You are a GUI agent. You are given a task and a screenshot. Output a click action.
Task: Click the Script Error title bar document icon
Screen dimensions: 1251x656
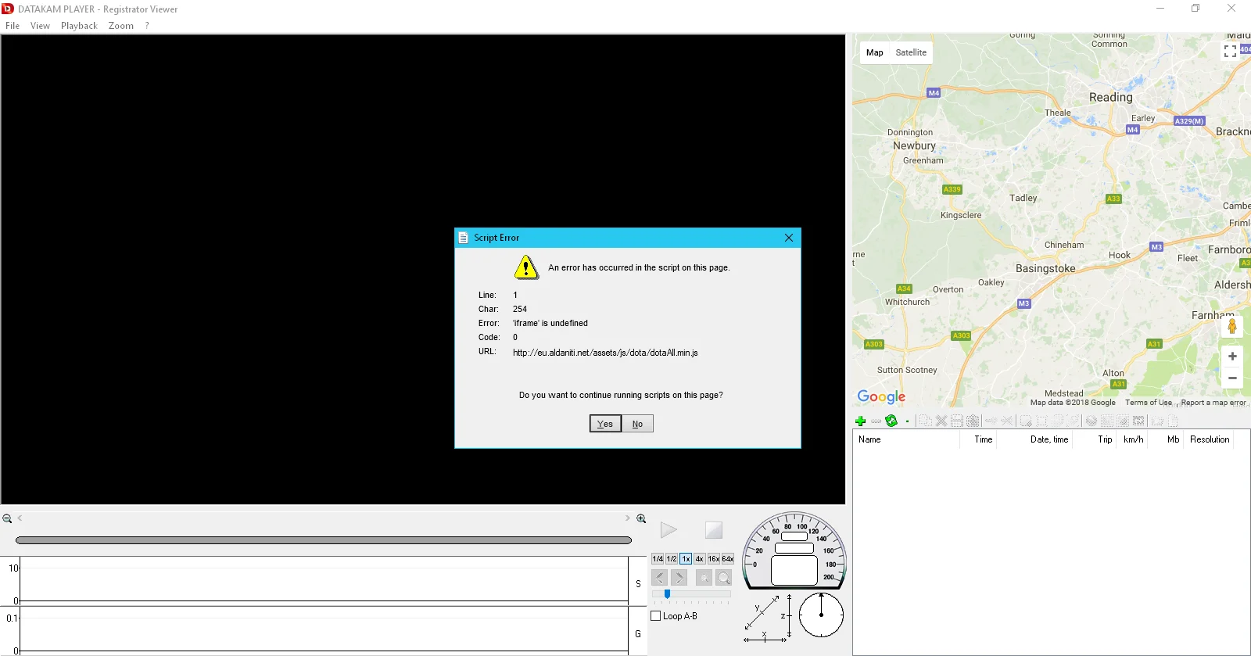coord(464,238)
